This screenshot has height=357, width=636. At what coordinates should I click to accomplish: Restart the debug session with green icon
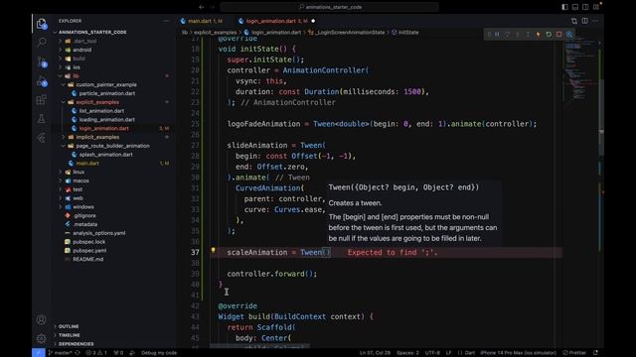tap(549, 35)
